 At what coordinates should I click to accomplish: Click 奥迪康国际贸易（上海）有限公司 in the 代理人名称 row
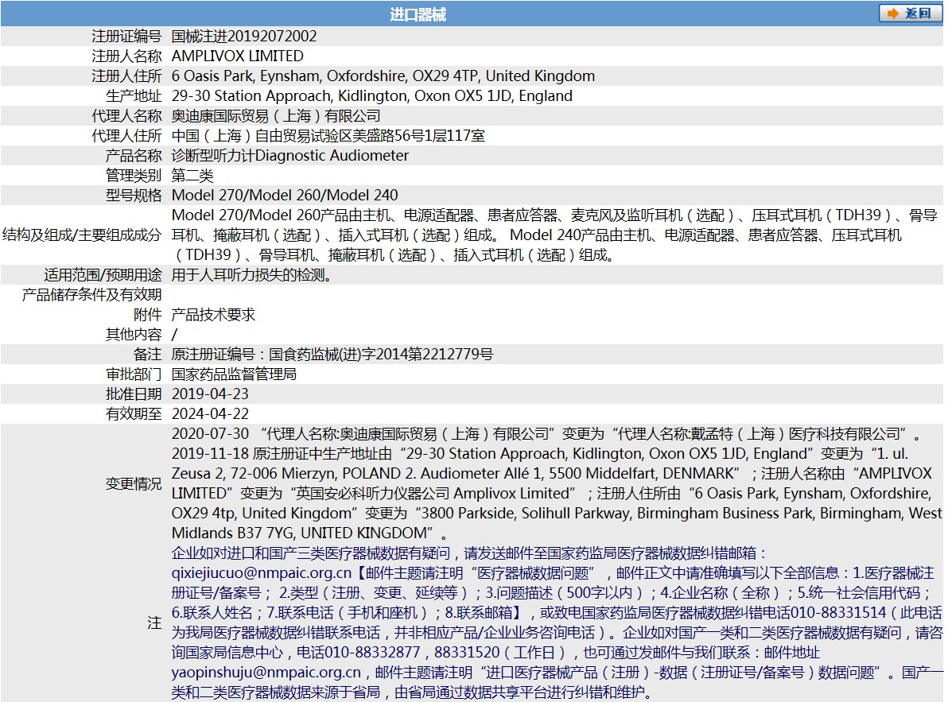pos(276,116)
